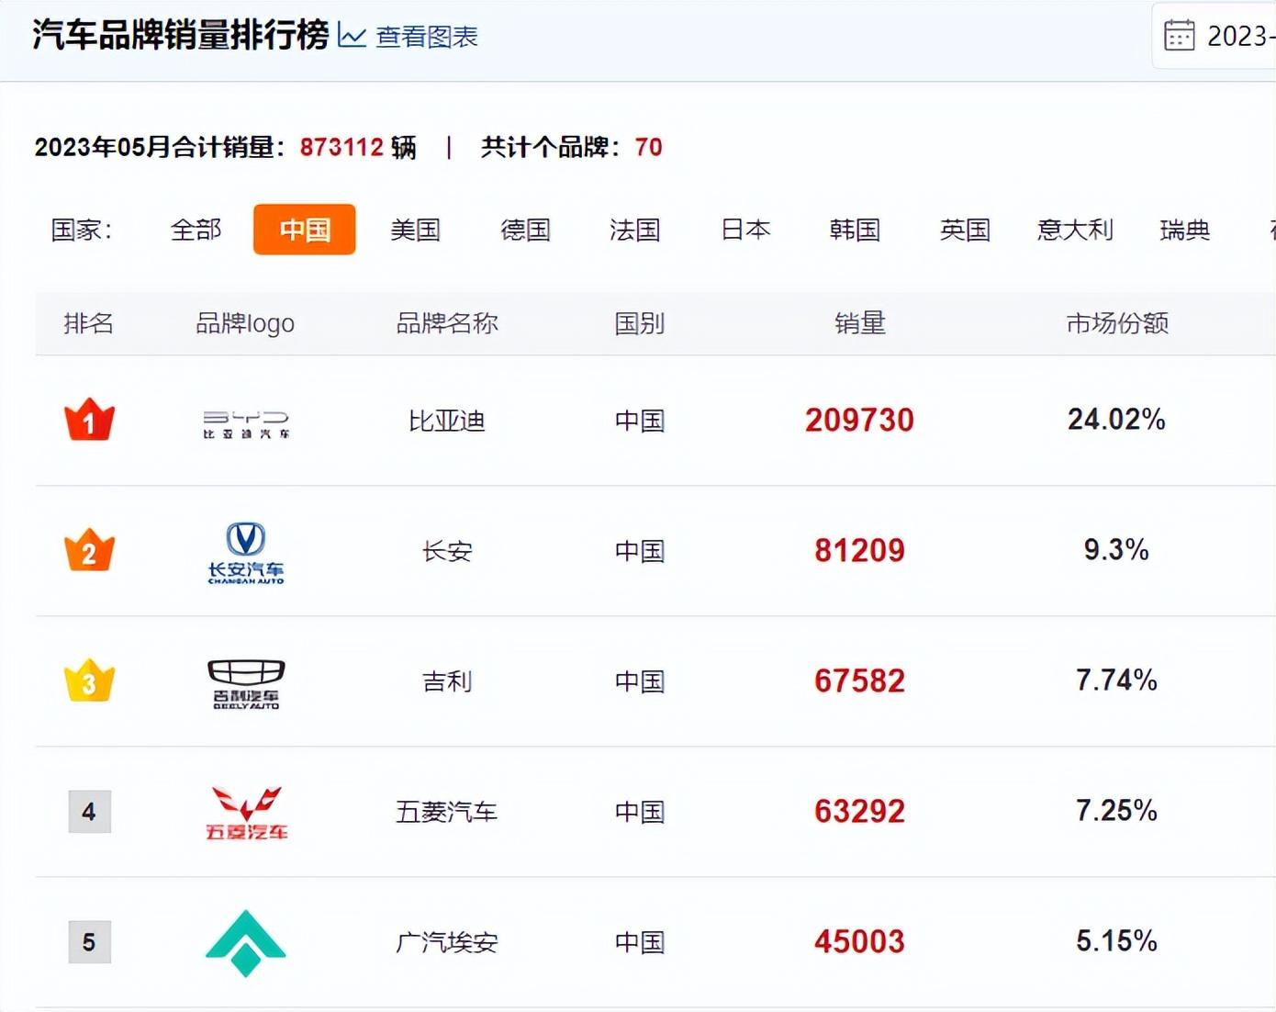
Task: Click the 国别 column header
Action: 640,323
